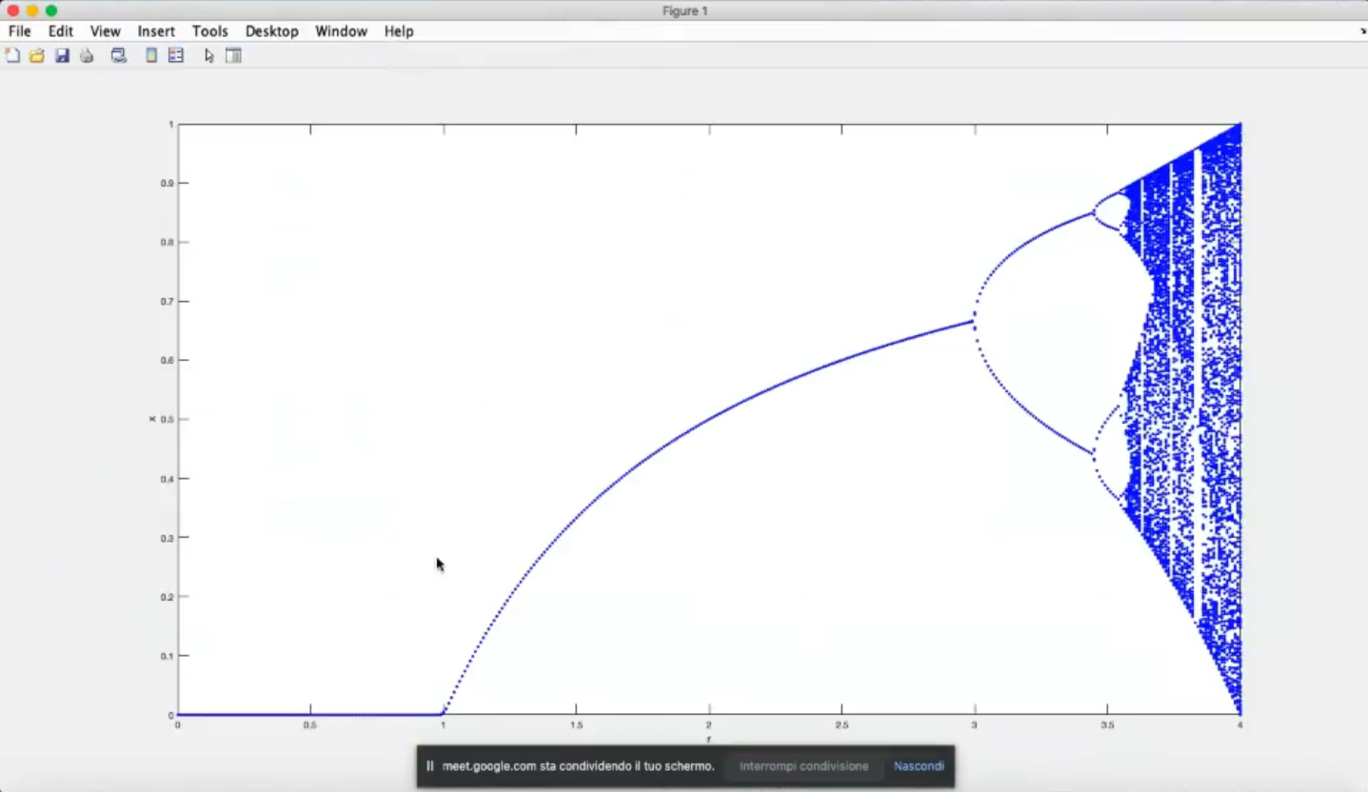
Task: Expand the Desktop menu
Action: point(271,31)
